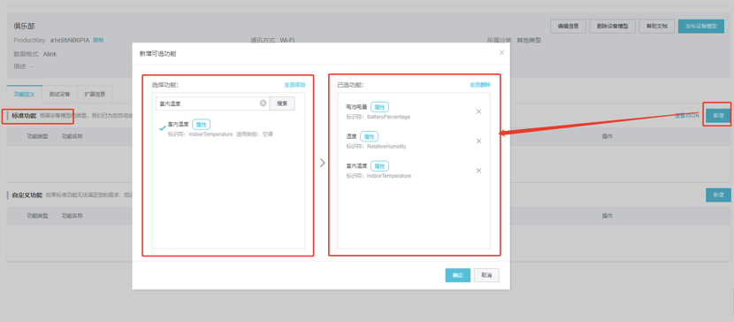Open the 帮助文档 button
Image resolution: width=734 pixels, height=322 pixels.
tap(656, 27)
